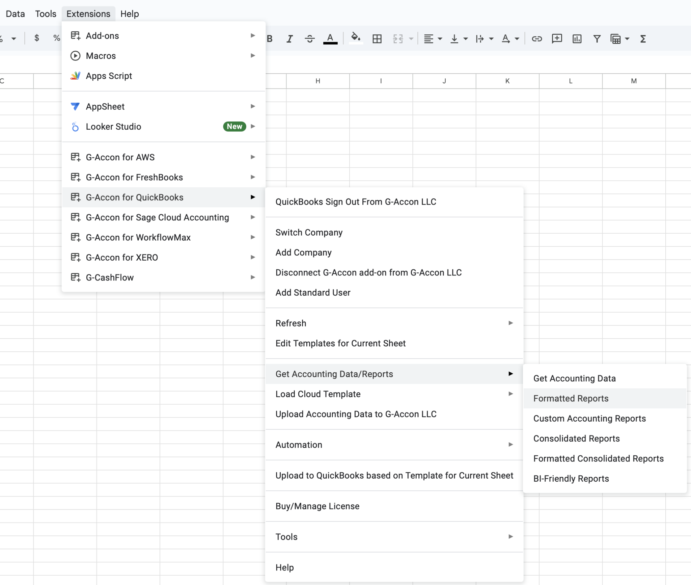This screenshot has height=585, width=691.
Task: Open G-Accon for XERO submenu
Action: pos(164,257)
